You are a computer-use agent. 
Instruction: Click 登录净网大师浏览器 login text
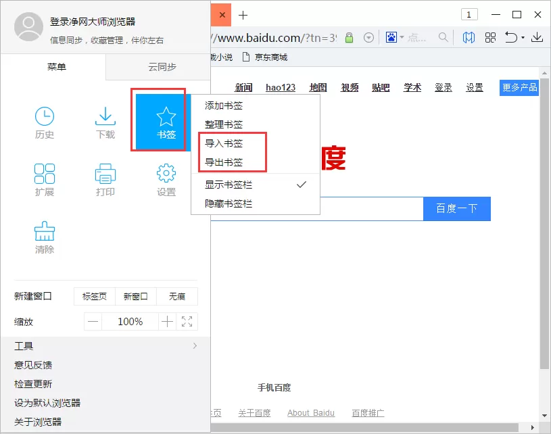tap(93, 22)
